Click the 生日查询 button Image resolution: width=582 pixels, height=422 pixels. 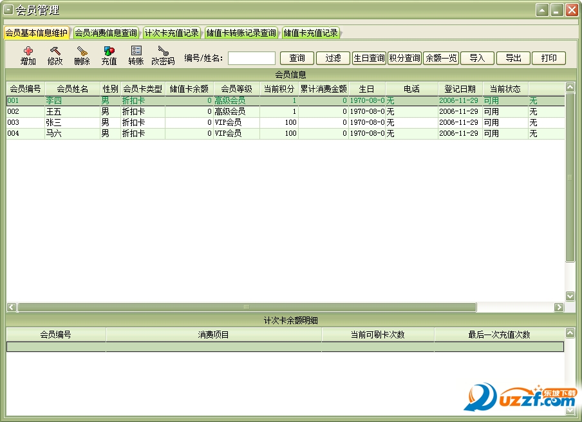pos(369,59)
